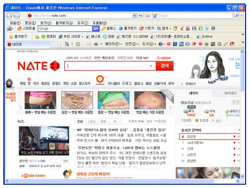Expand the favorites bar overflow chevron
Image resolution: width=250 pixels, height=188 pixels.
click(x=243, y=35)
